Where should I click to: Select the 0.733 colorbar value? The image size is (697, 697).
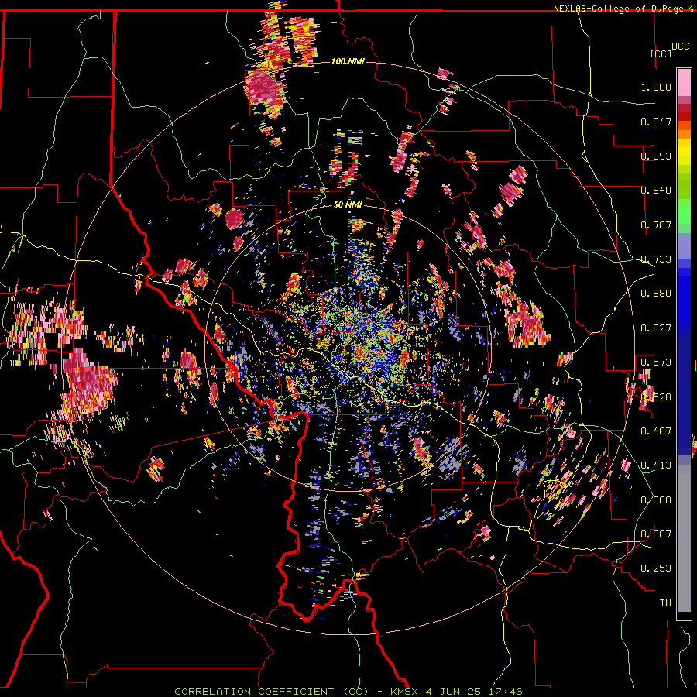tap(656, 259)
